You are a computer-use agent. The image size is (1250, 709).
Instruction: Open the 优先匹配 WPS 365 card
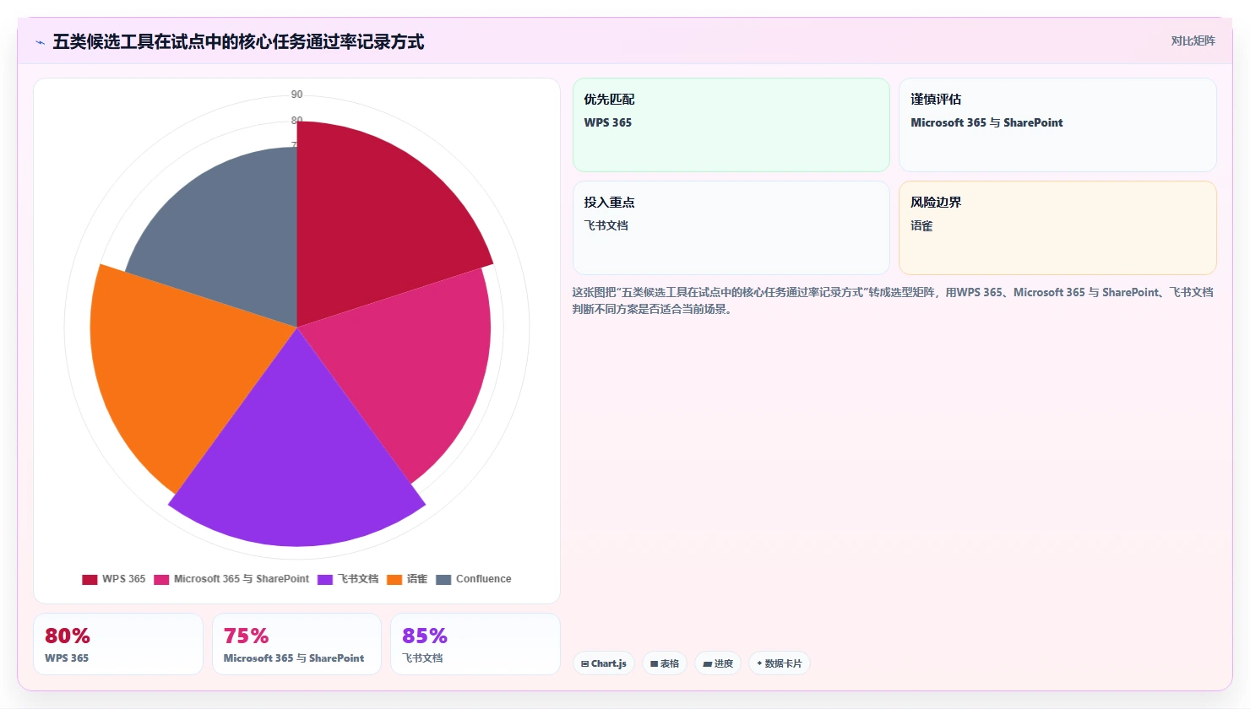[731, 125]
